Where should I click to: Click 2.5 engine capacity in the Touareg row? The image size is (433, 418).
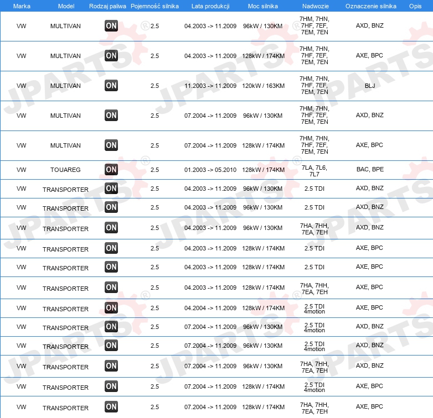[154, 170]
